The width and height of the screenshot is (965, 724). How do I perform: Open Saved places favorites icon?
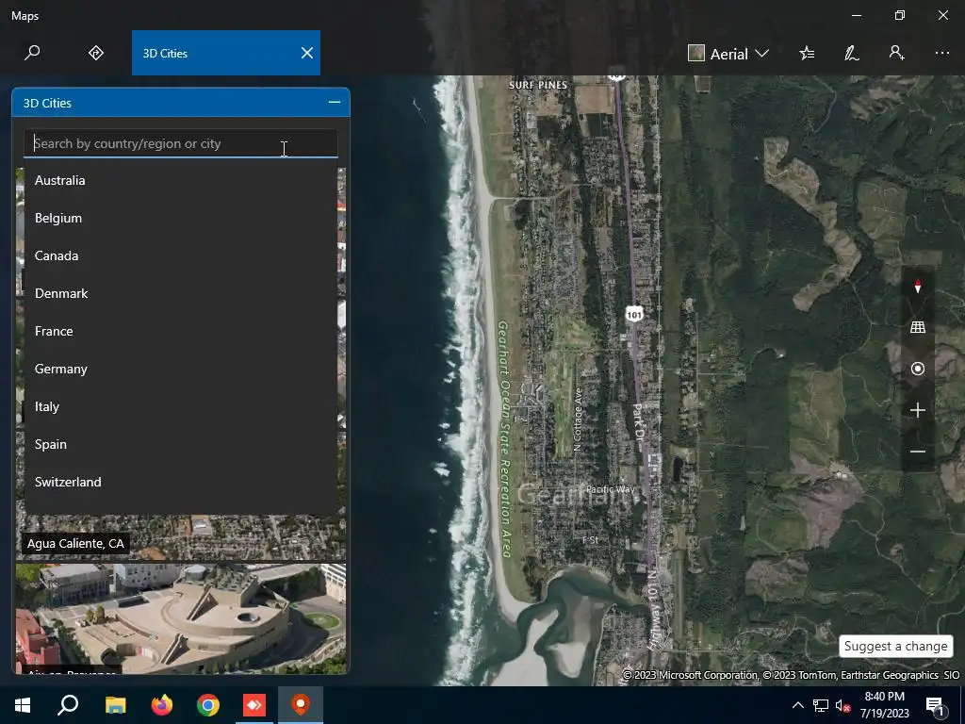(x=807, y=53)
